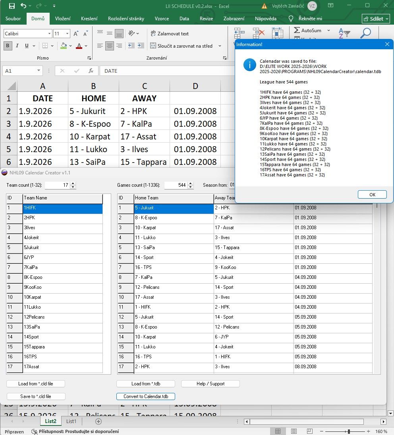Click the Insert cells icon in ribbon
394x435 pixels.
(239, 33)
